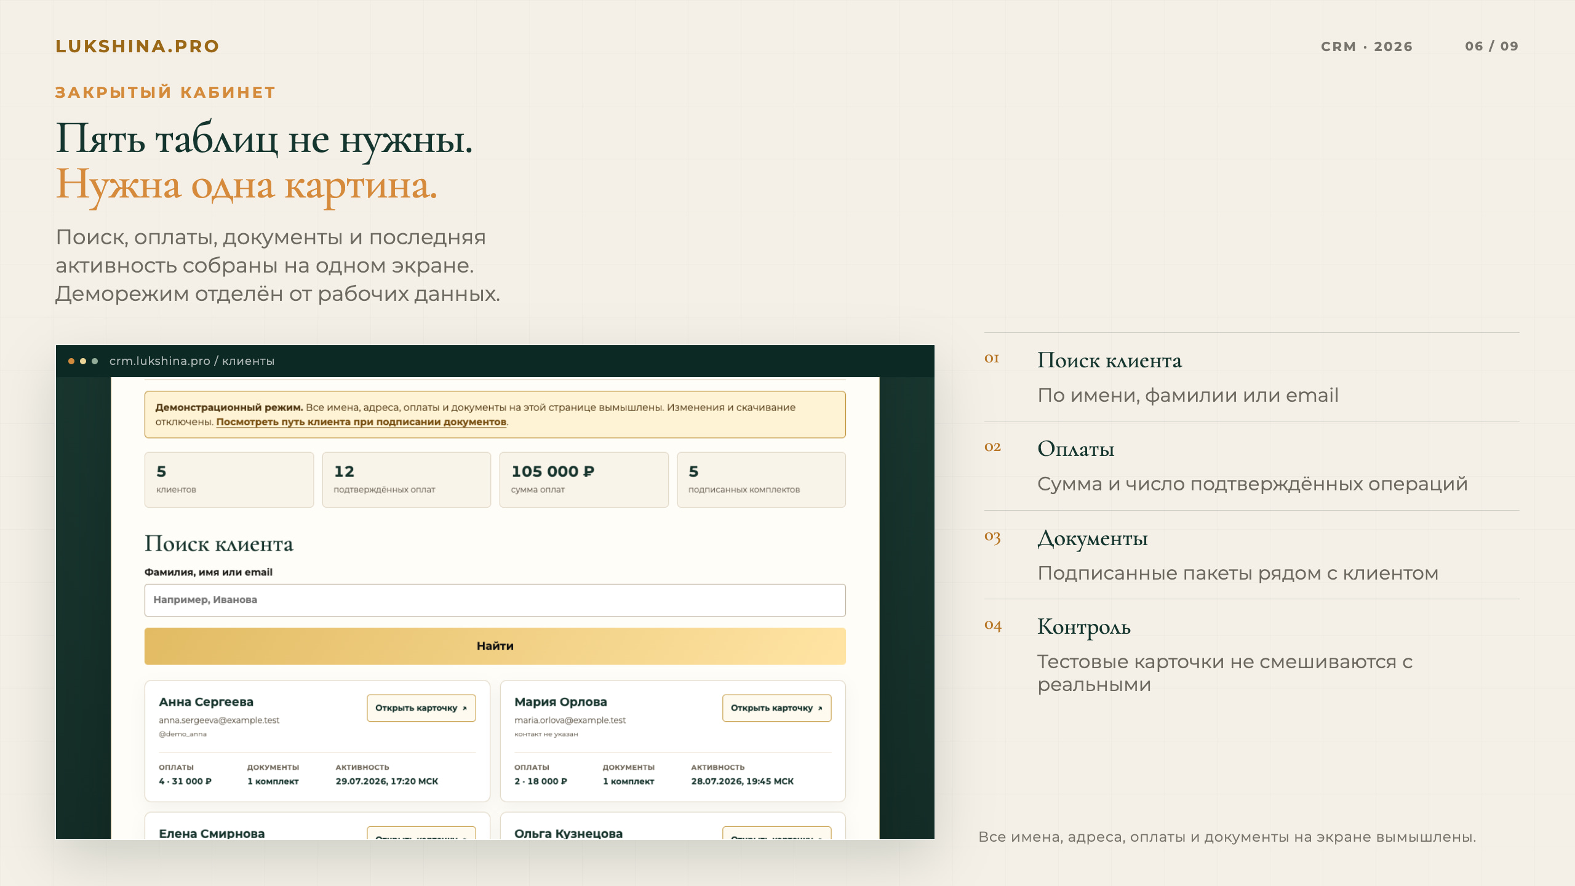Select the 5 подписанных комплектов stat card

[x=761, y=479]
